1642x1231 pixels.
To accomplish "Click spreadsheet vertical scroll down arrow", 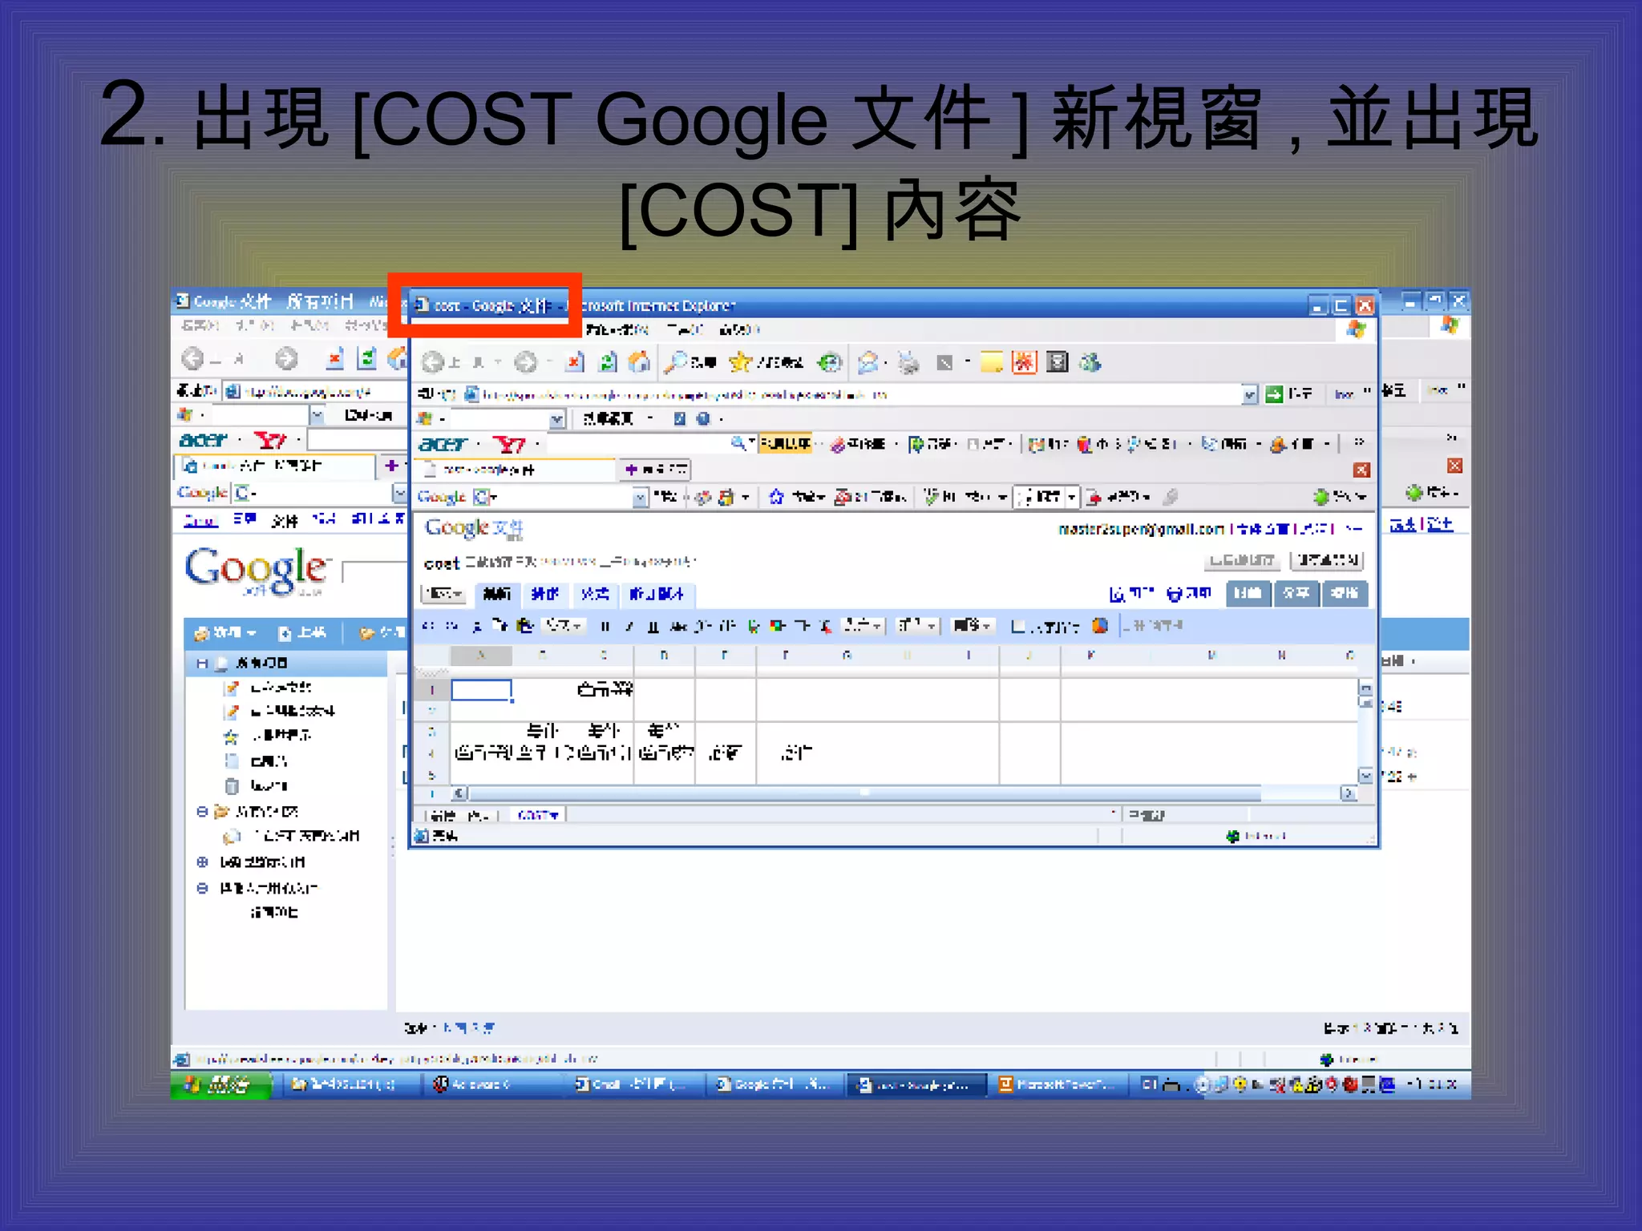I will tap(1365, 775).
